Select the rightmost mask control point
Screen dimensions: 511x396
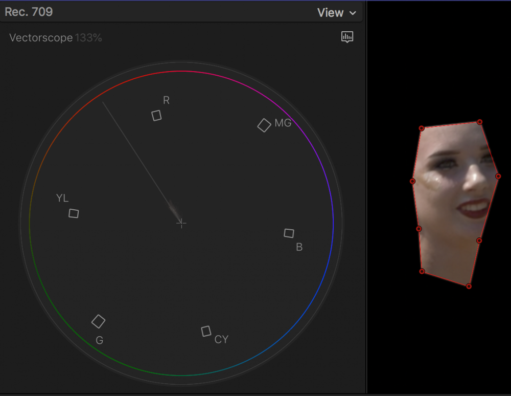(x=498, y=176)
